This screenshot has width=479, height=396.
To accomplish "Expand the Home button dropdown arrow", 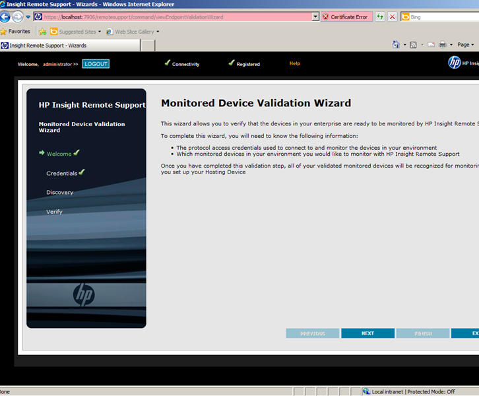I will [x=405, y=45].
